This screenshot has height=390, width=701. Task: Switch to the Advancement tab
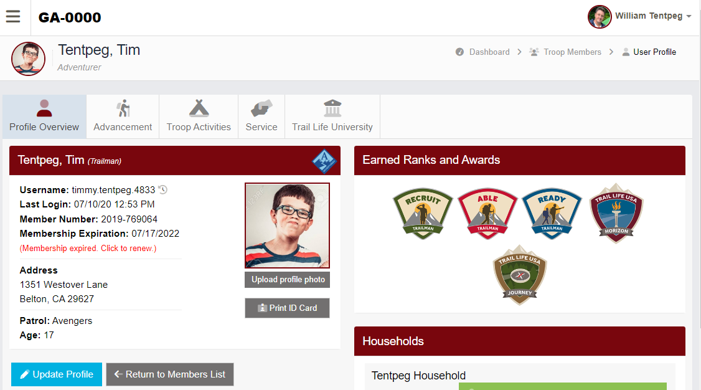pos(123,117)
